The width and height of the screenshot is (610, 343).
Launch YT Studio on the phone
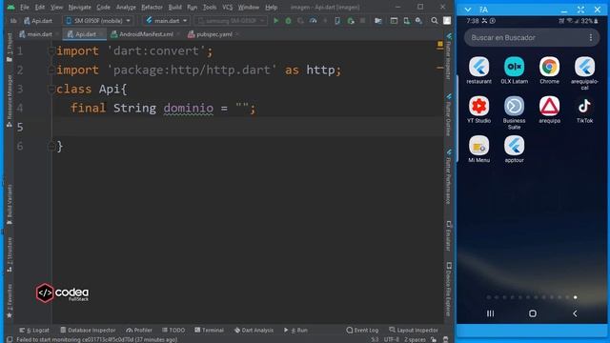click(x=478, y=110)
